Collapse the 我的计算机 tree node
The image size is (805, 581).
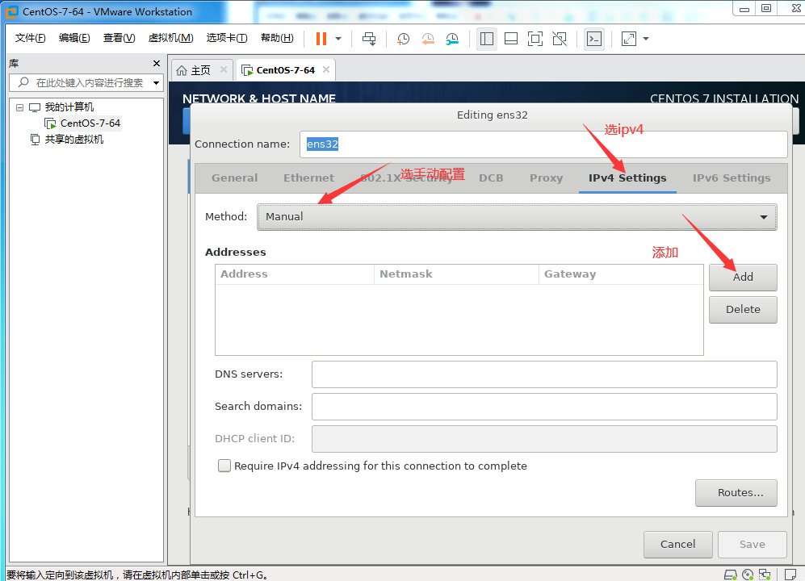19,108
